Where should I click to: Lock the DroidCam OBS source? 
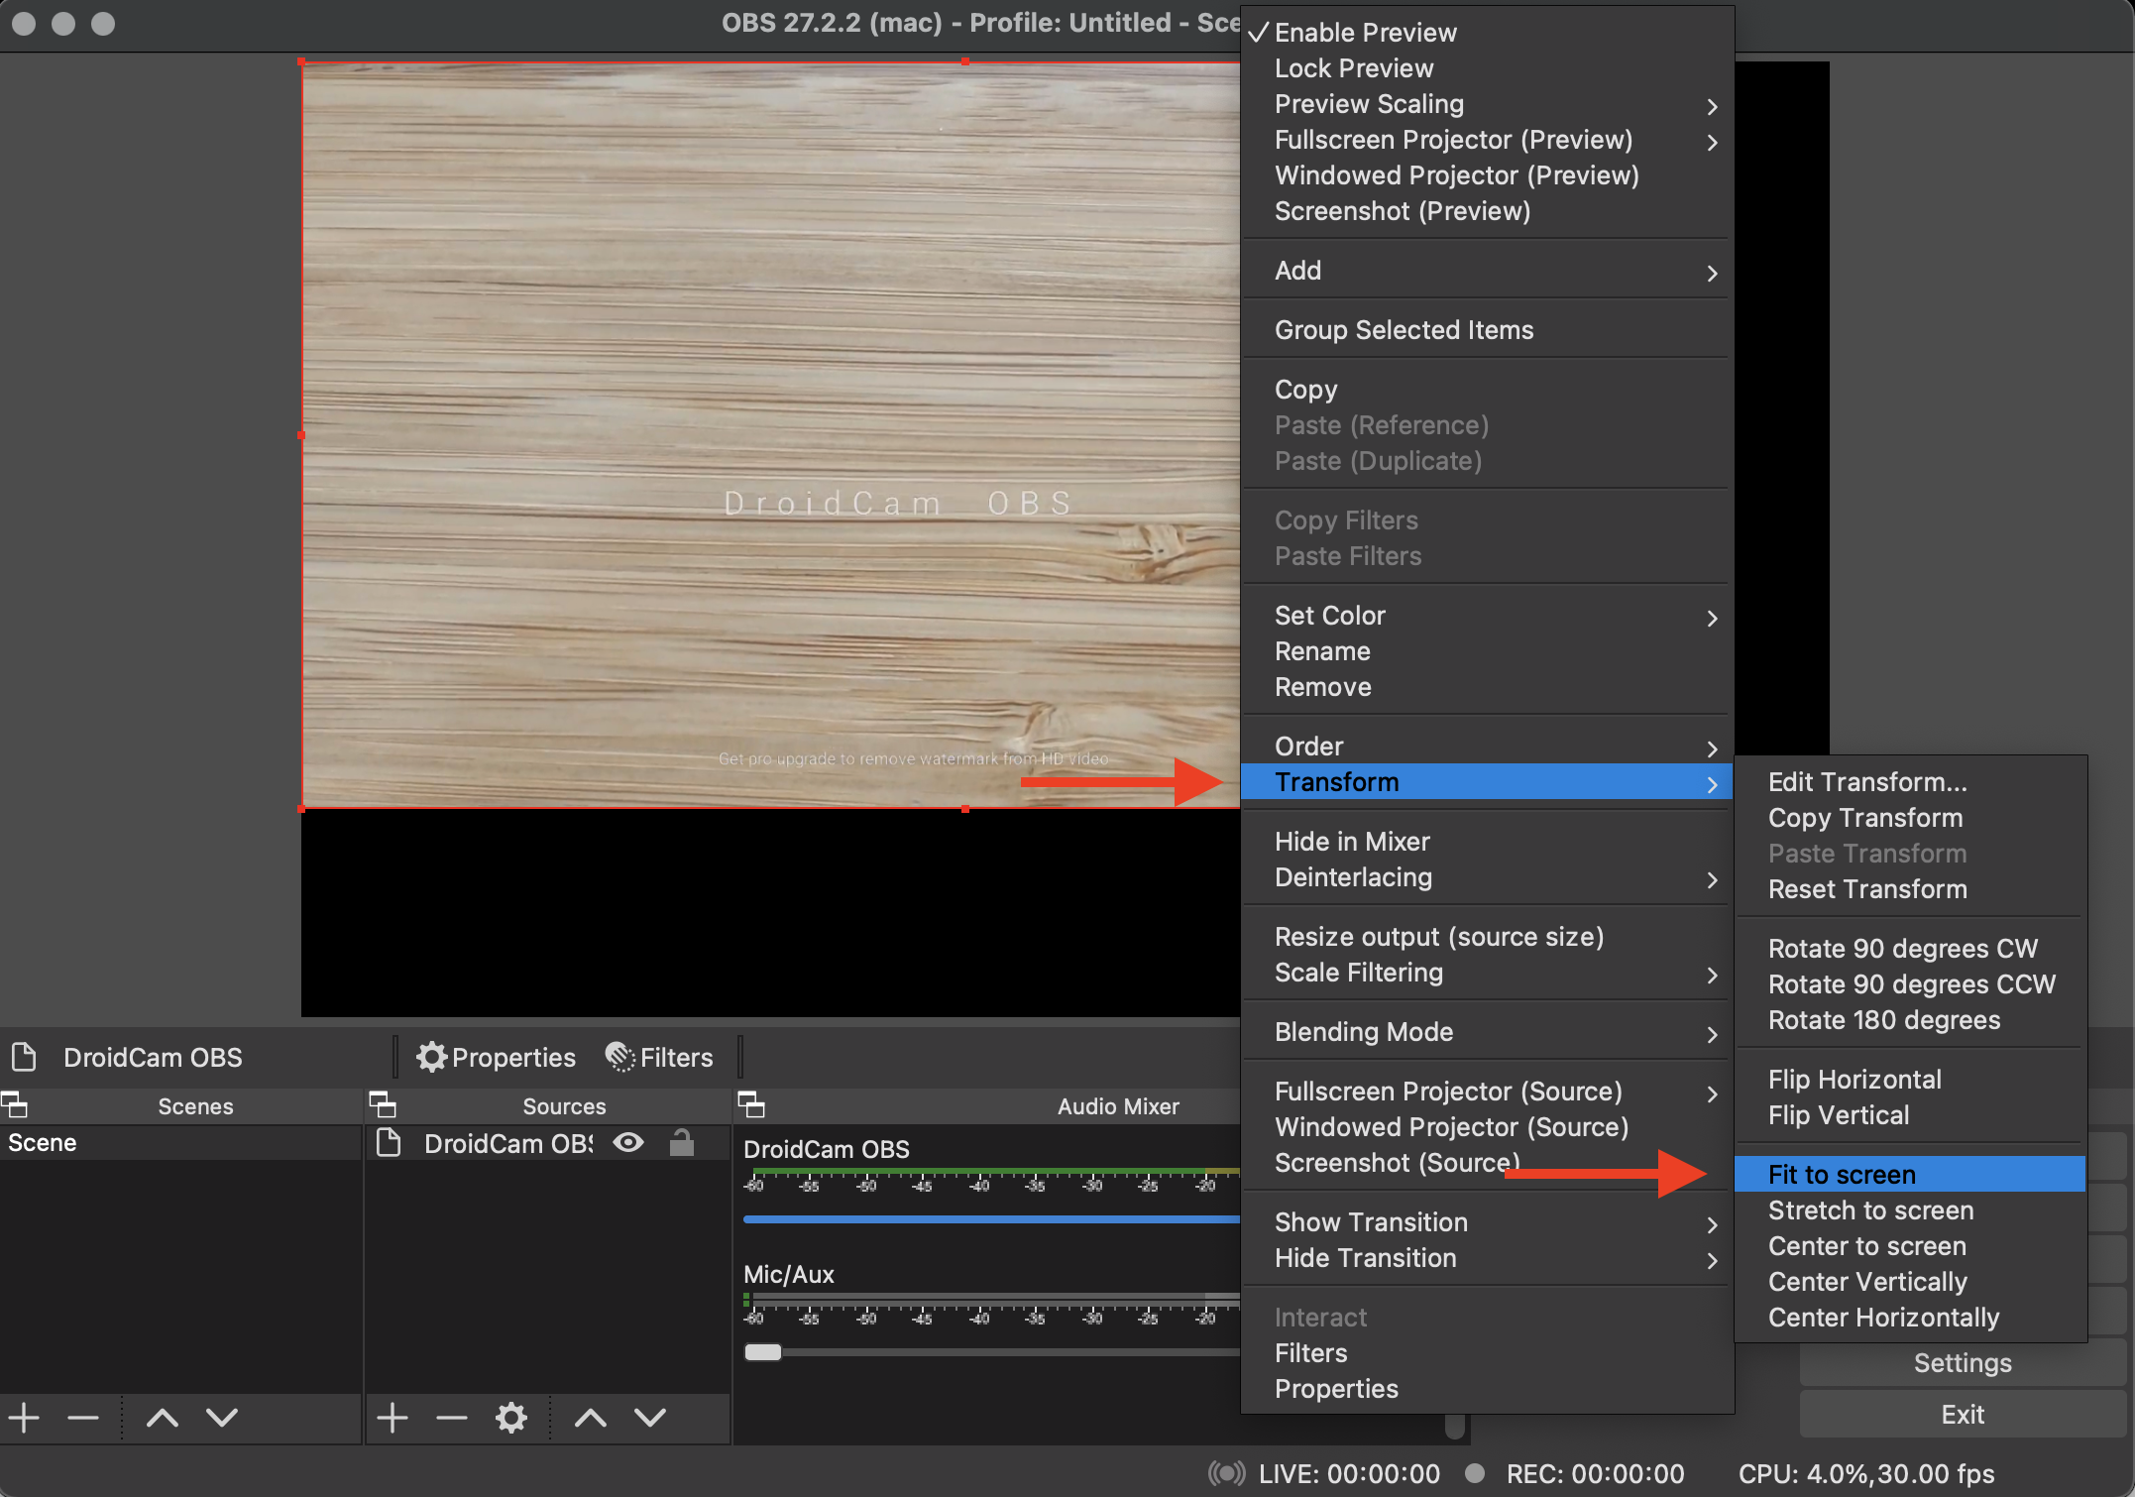coord(682,1142)
